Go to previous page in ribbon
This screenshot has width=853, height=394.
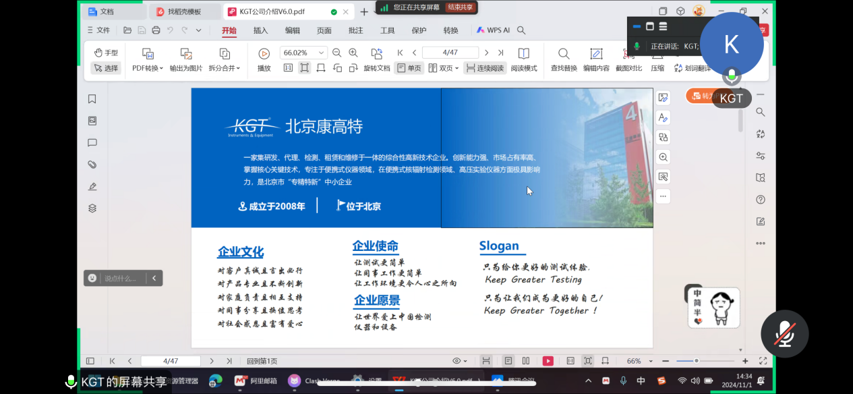click(x=414, y=53)
